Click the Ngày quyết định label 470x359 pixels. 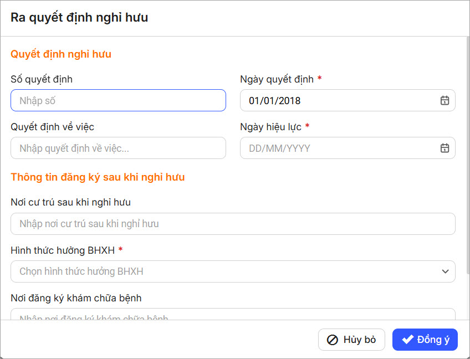[x=277, y=79]
